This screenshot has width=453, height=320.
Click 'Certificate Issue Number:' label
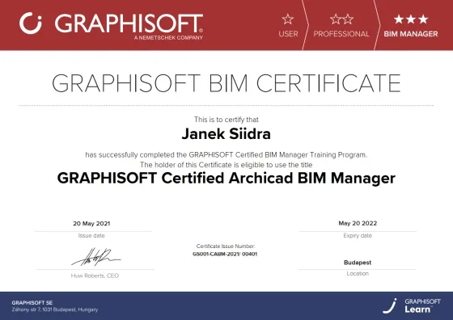pyautogui.click(x=226, y=246)
